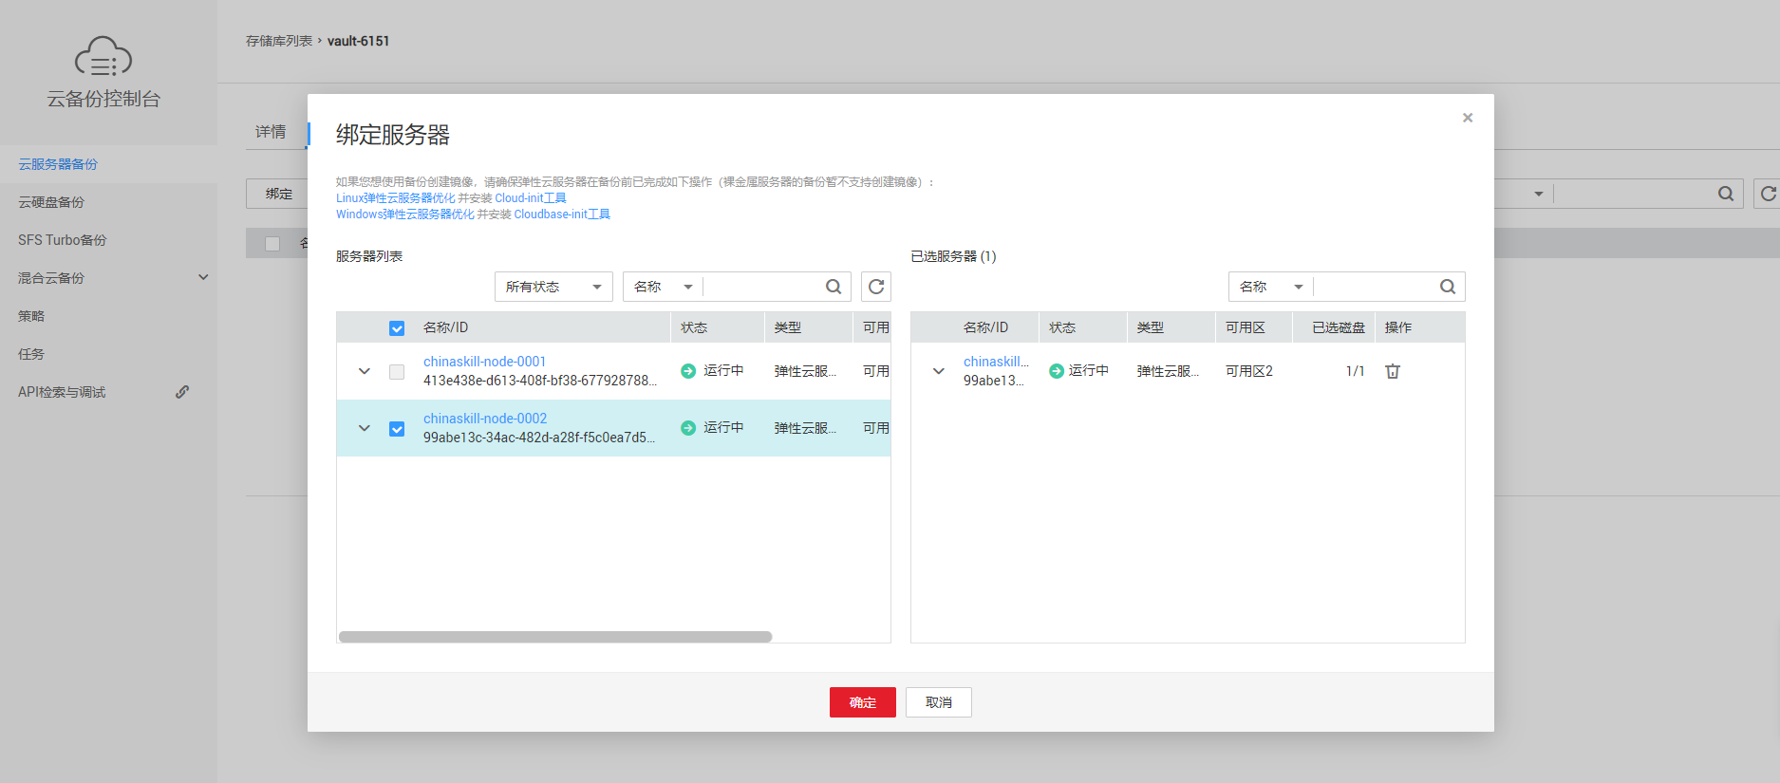This screenshot has height=783, width=1780.
Task: Click the 可用区2 cell in 已选服务器
Action: point(1249,371)
